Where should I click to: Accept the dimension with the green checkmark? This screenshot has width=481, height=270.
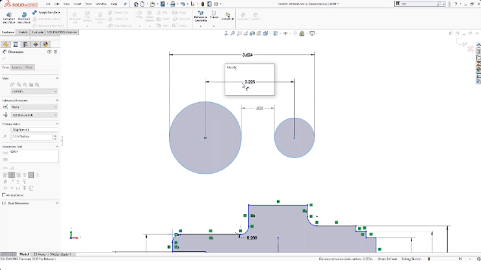click(x=4, y=59)
